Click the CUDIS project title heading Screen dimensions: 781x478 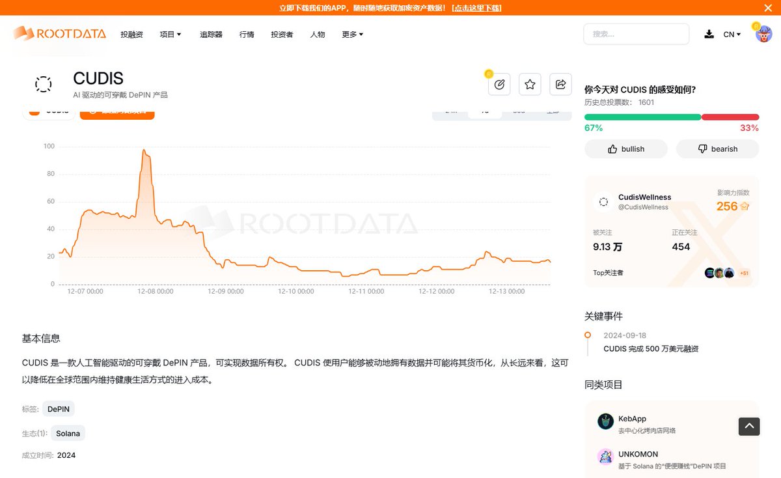(98, 79)
